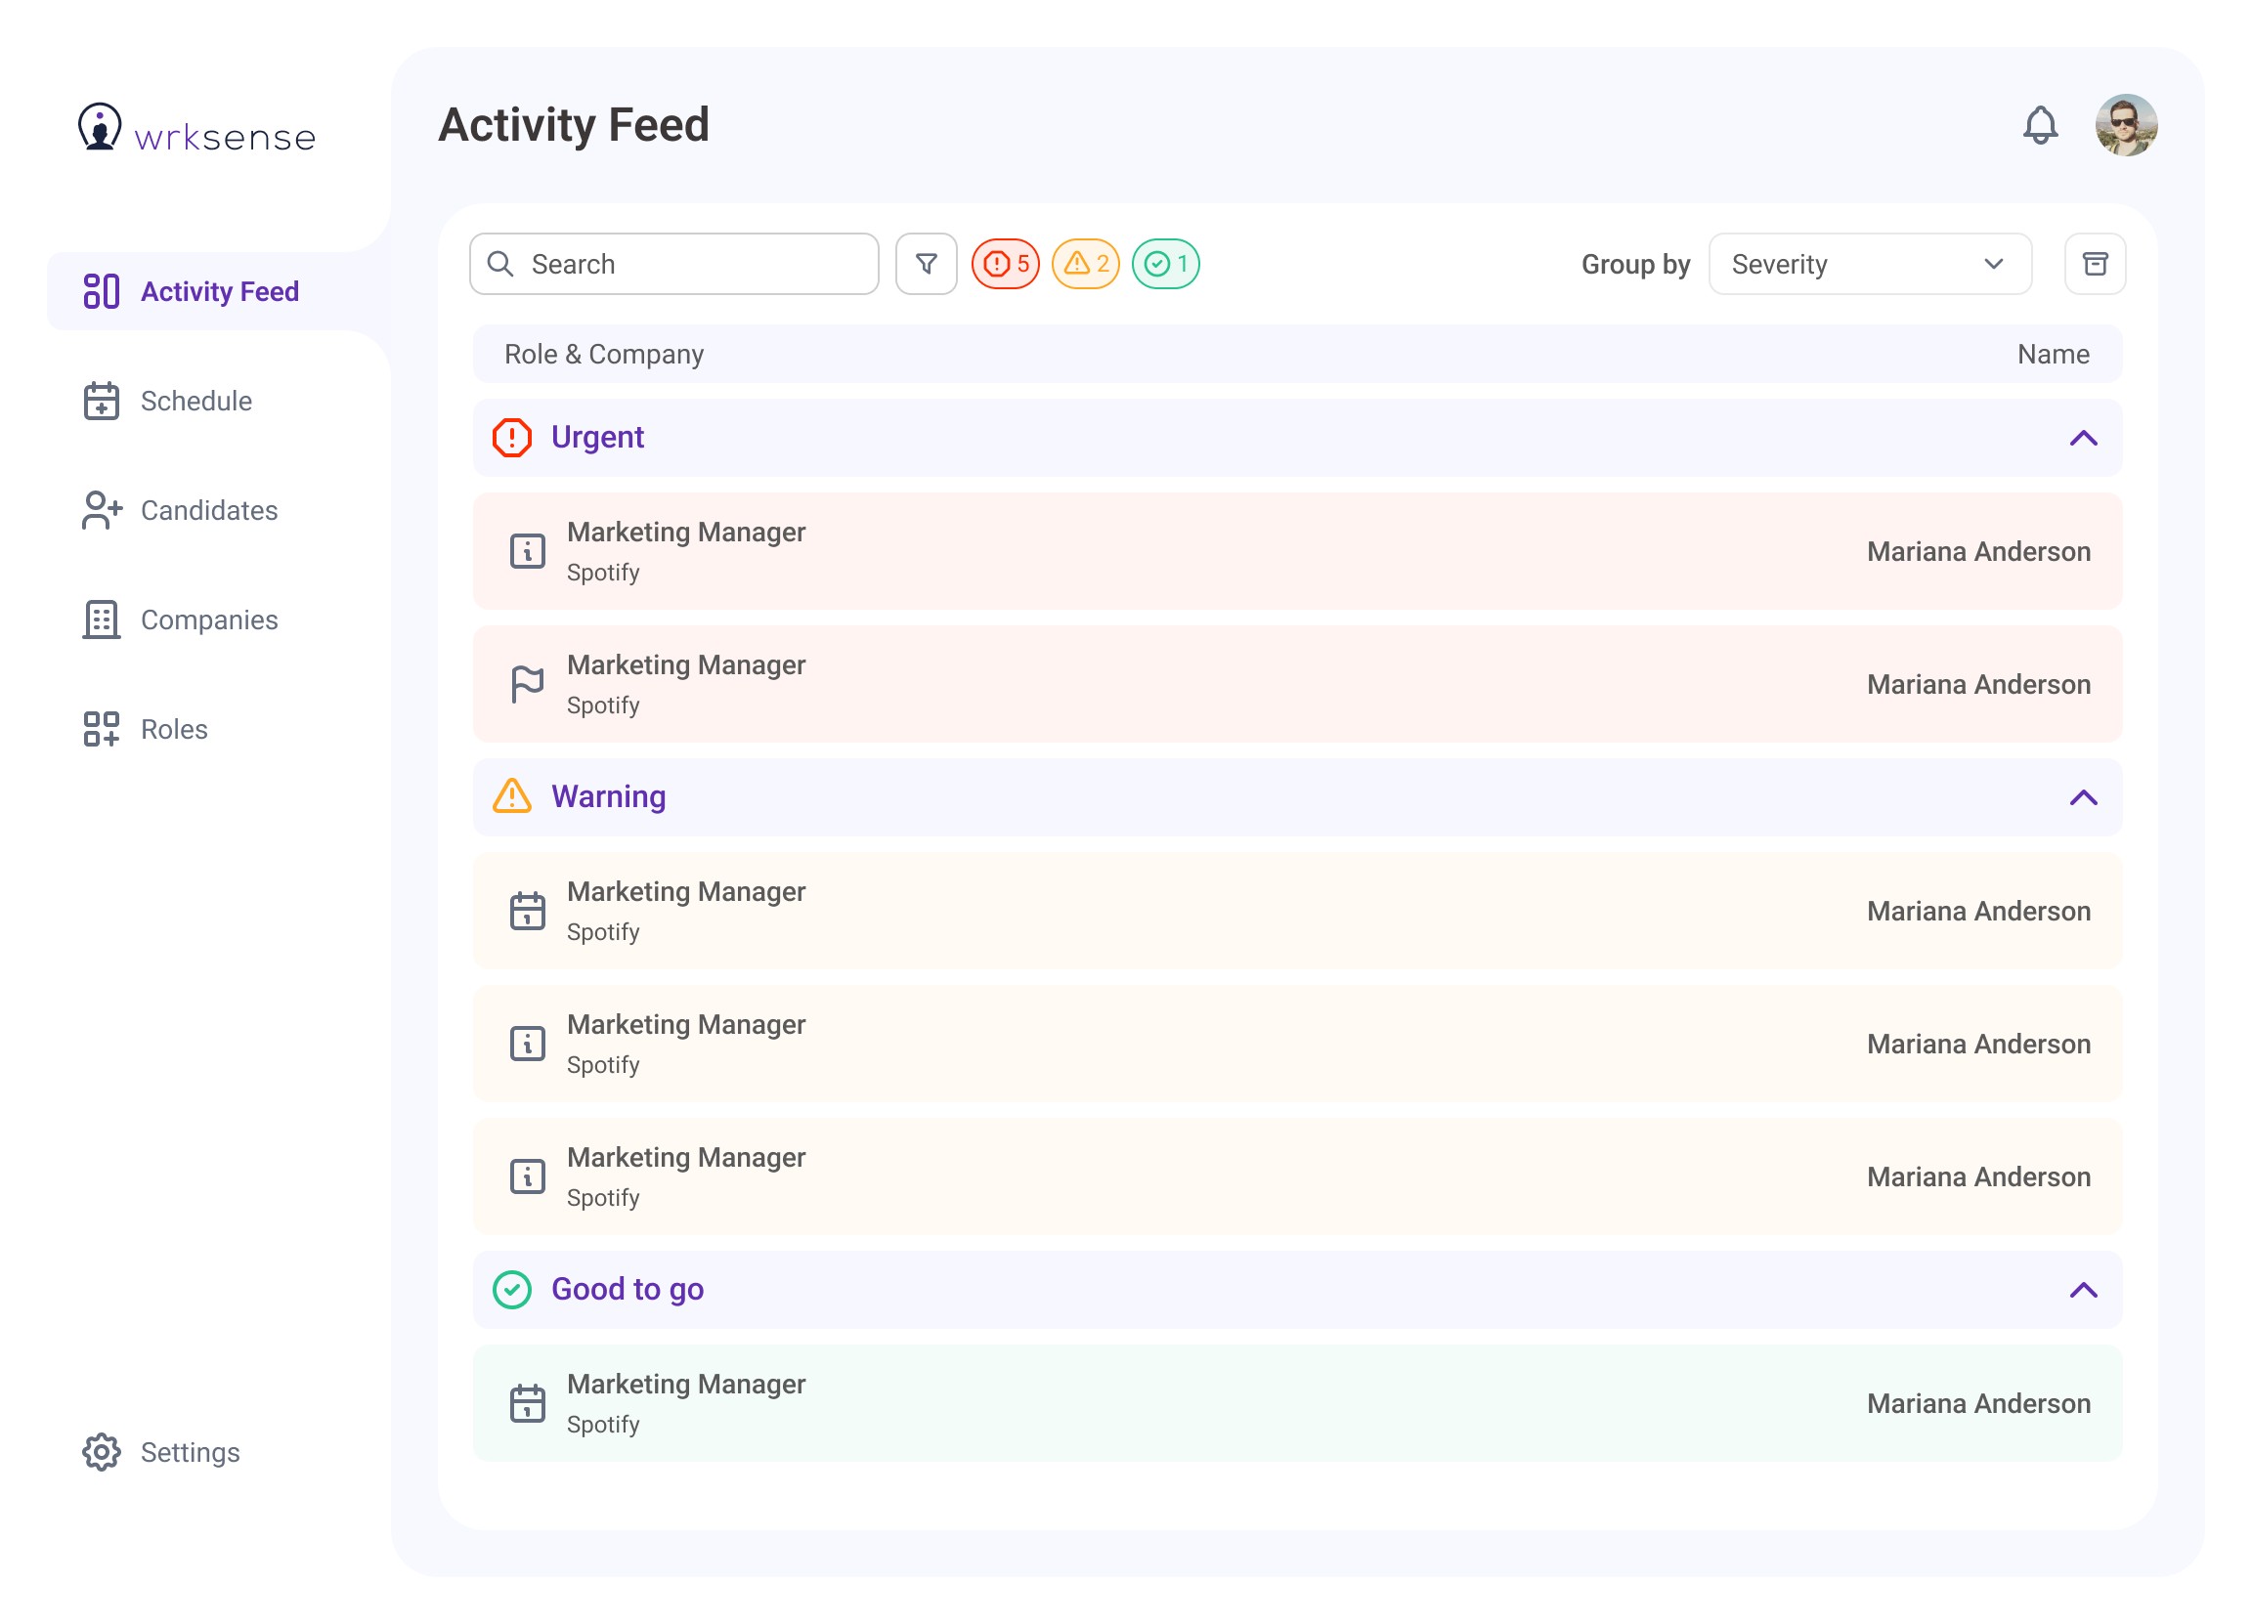
Task: Click calendar icon in Good to go row
Action: [527, 1403]
